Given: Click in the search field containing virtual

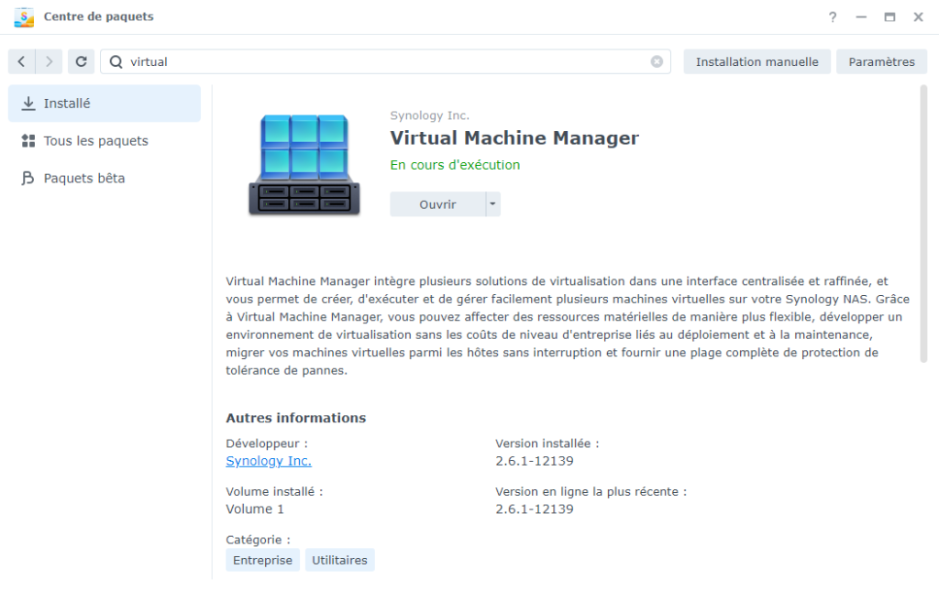Looking at the screenshot, I should click(385, 61).
